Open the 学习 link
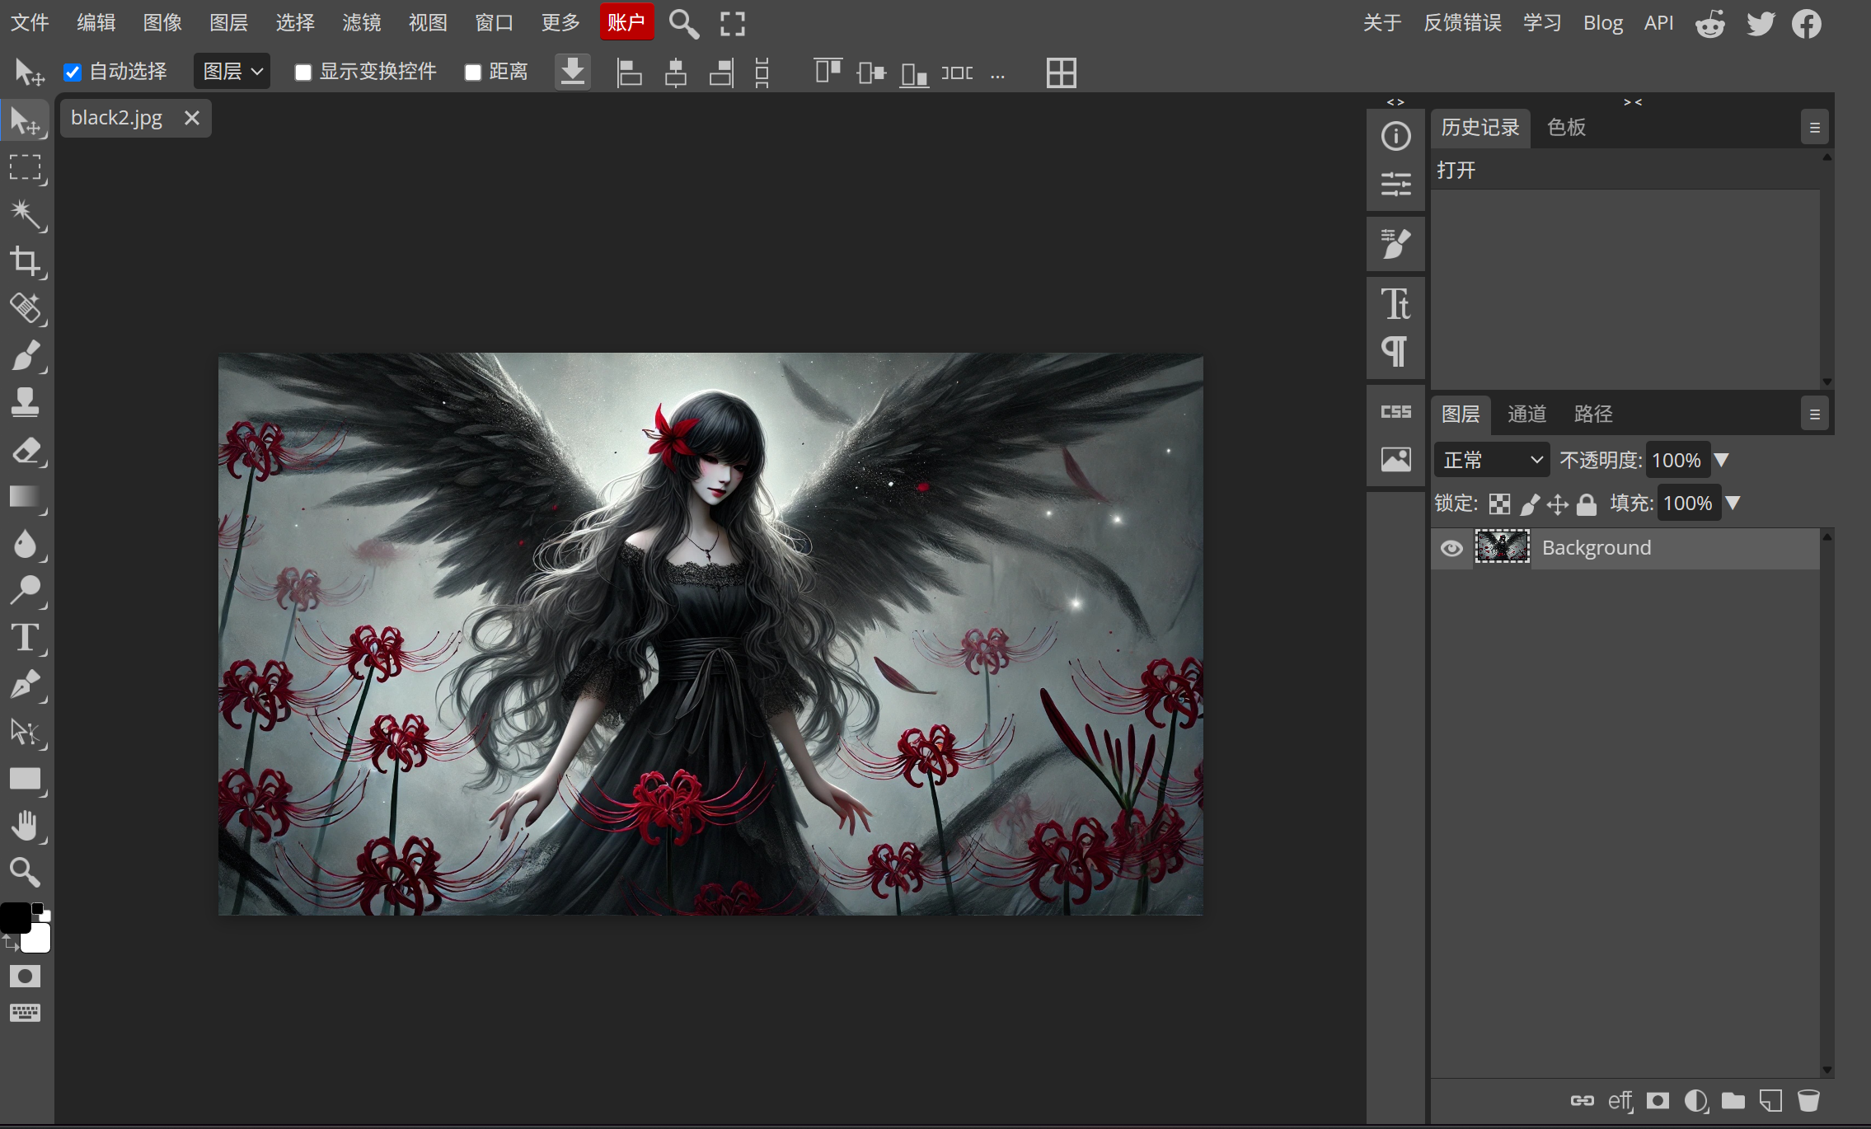 tap(1541, 22)
